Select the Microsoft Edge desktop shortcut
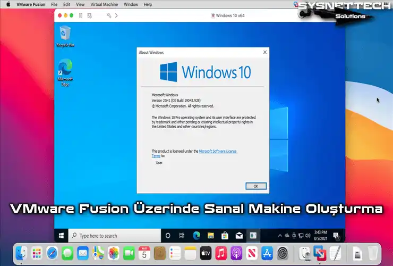Screen dimensions: 393x266 65,72
